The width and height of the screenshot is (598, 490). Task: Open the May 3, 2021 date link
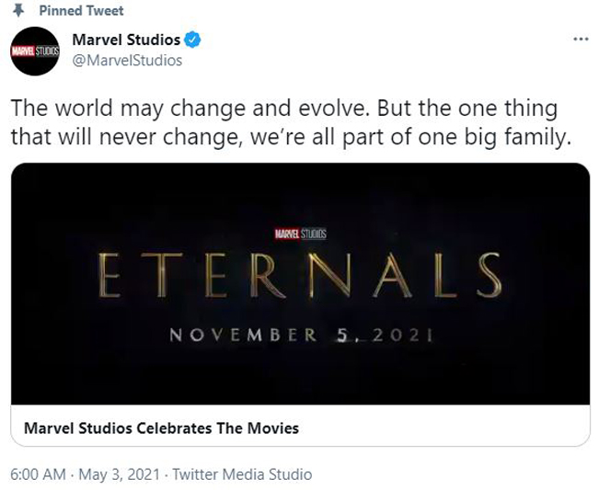click(119, 474)
